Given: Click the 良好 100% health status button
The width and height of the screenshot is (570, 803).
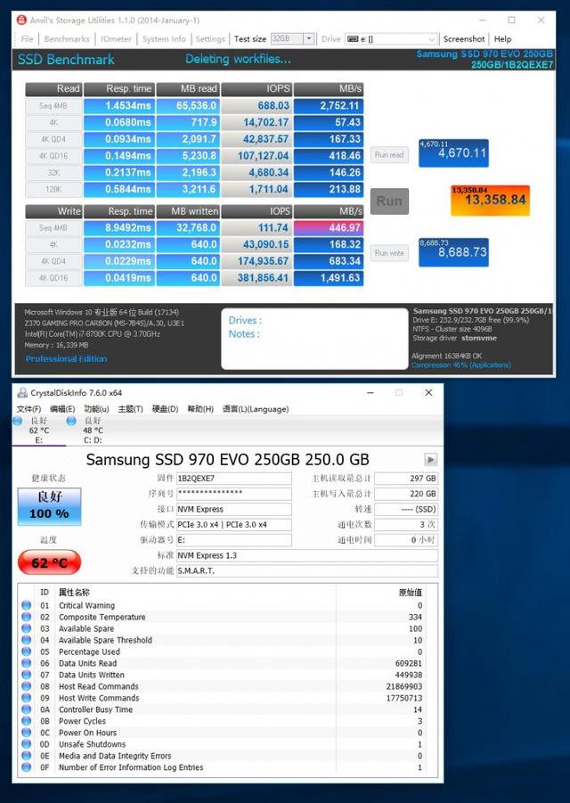Looking at the screenshot, I should coord(49,506).
